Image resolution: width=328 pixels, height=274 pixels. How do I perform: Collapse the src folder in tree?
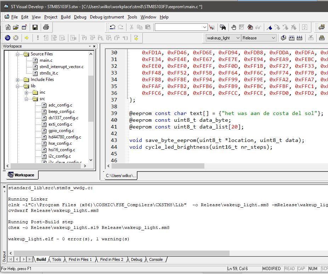(27, 99)
